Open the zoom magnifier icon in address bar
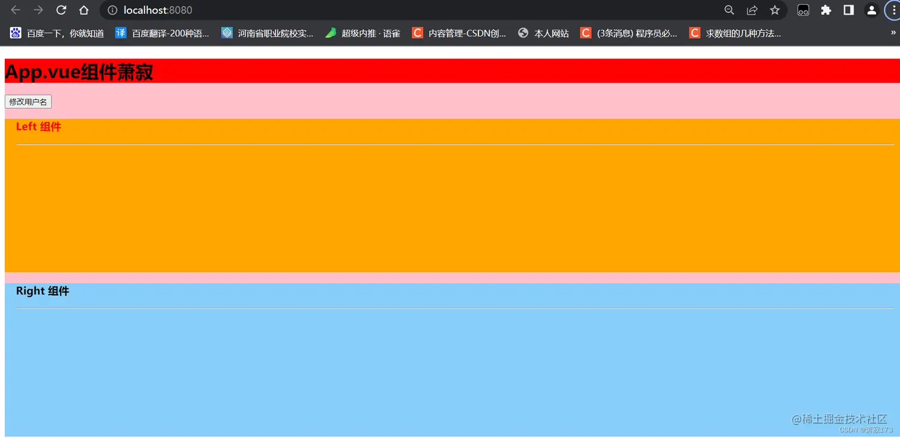This screenshot has width=900, height=438. click(x=729, y=10)
